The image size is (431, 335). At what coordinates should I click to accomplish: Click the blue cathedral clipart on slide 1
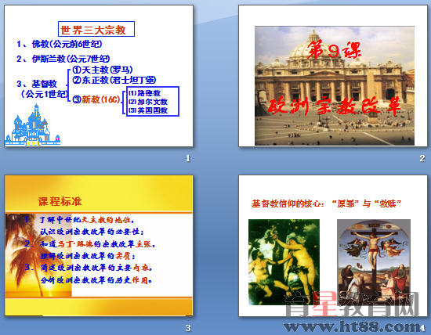32,125
